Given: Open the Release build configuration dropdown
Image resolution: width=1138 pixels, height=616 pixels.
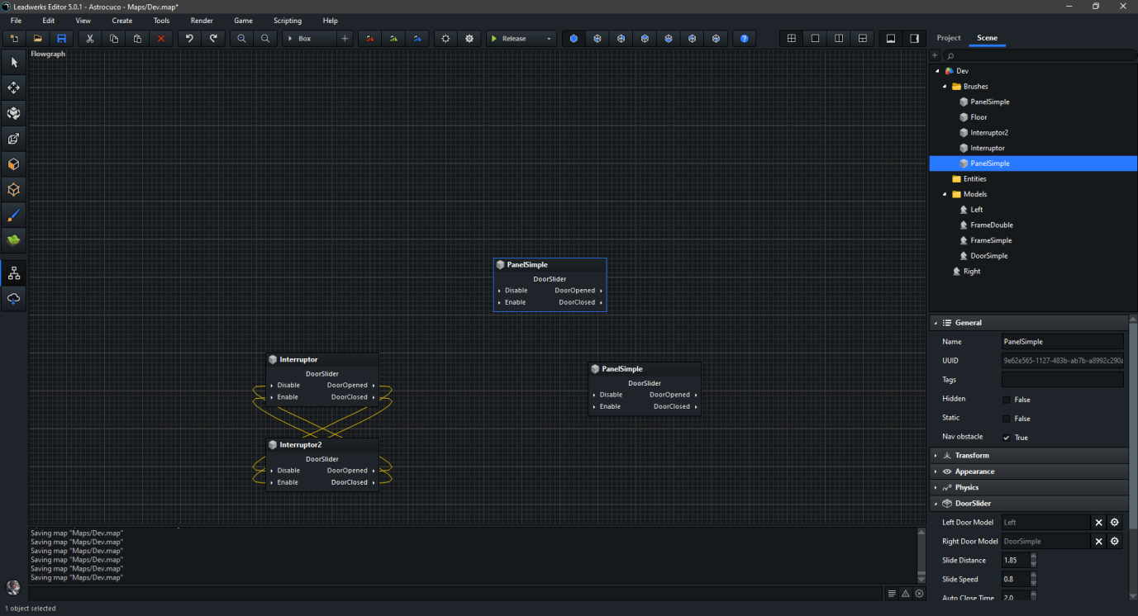Looking at the screenshot, I should (549, 39).
